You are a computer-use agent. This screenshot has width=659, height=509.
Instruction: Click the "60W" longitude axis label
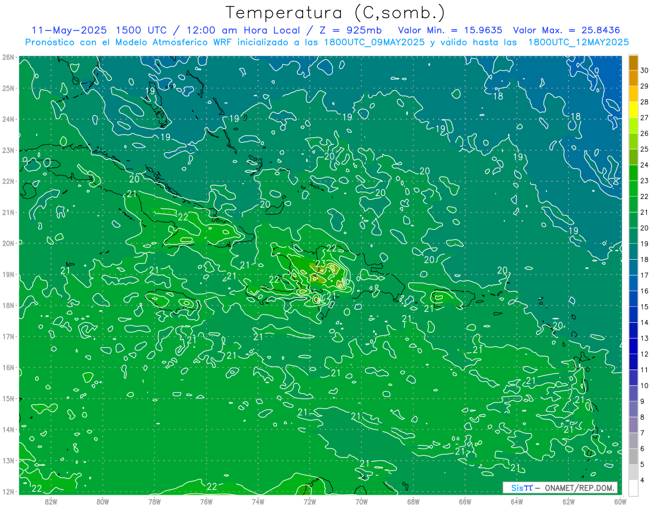(x=620, y=501)
